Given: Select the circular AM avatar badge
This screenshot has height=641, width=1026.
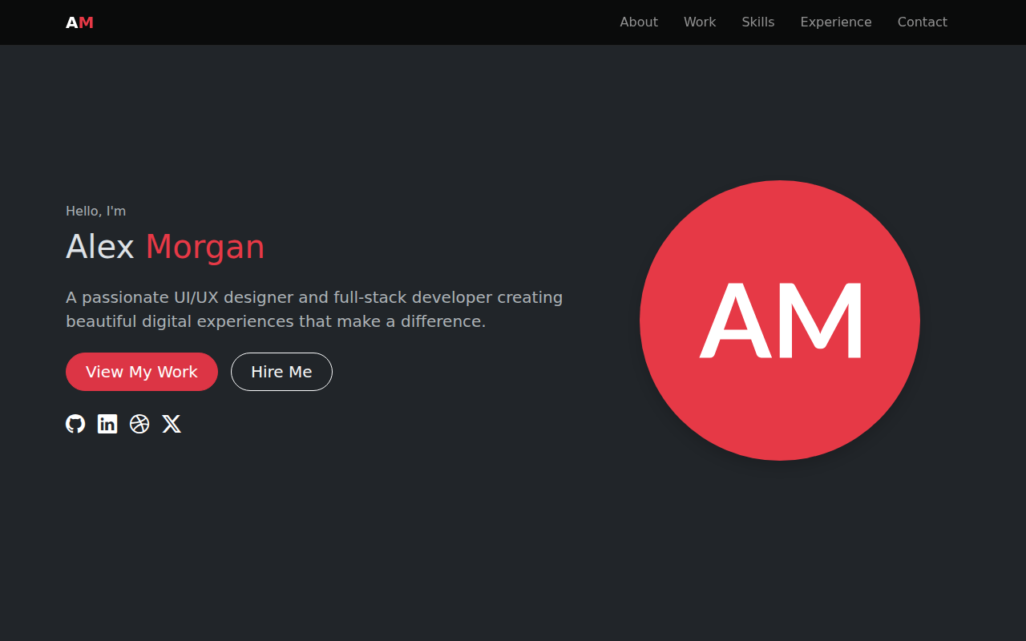Looking at the screenshot, I should tap(779, 320).
